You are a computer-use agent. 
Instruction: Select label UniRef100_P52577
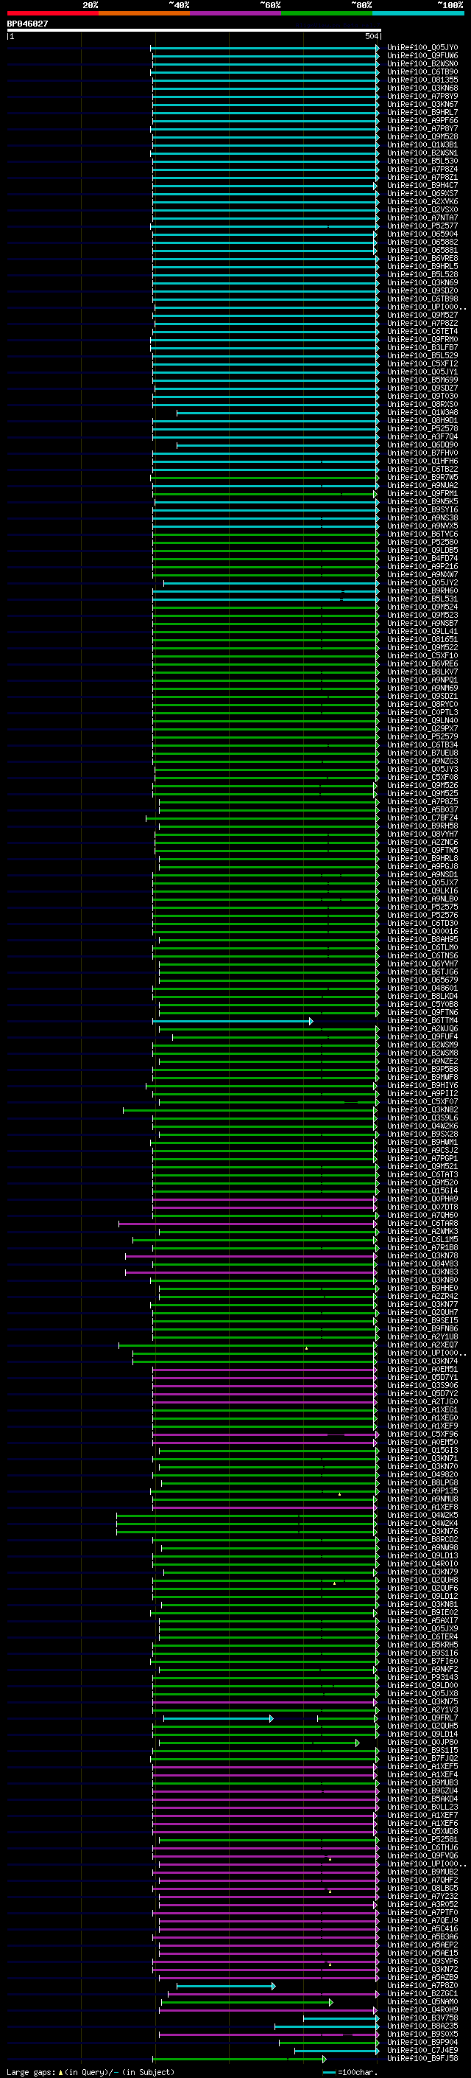422,226
